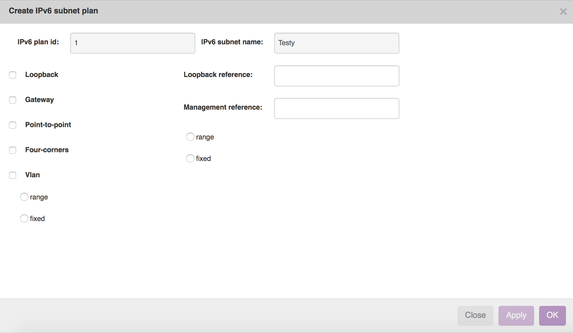Select the range radio below Management reference
The width and height of the screenshot is (573, 333).
[190, 136]
